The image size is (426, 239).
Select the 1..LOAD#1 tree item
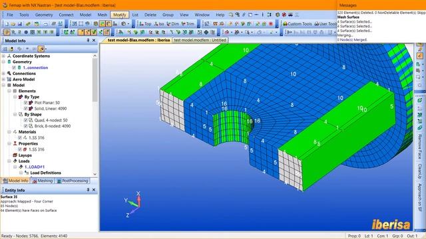click(x=35, y=167)
